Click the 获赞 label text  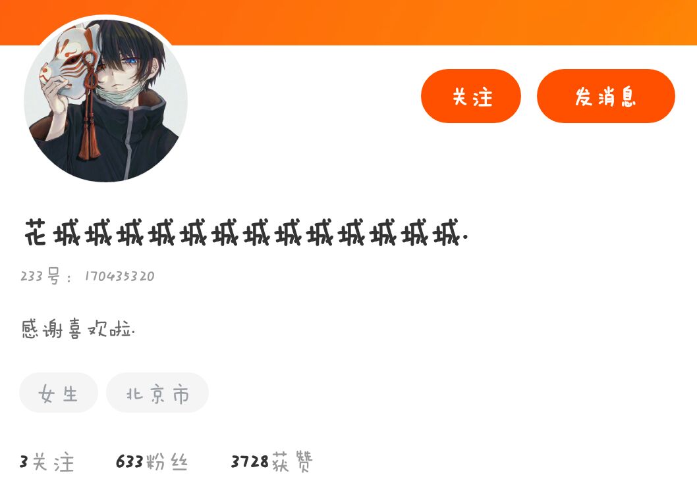(293, 462)
